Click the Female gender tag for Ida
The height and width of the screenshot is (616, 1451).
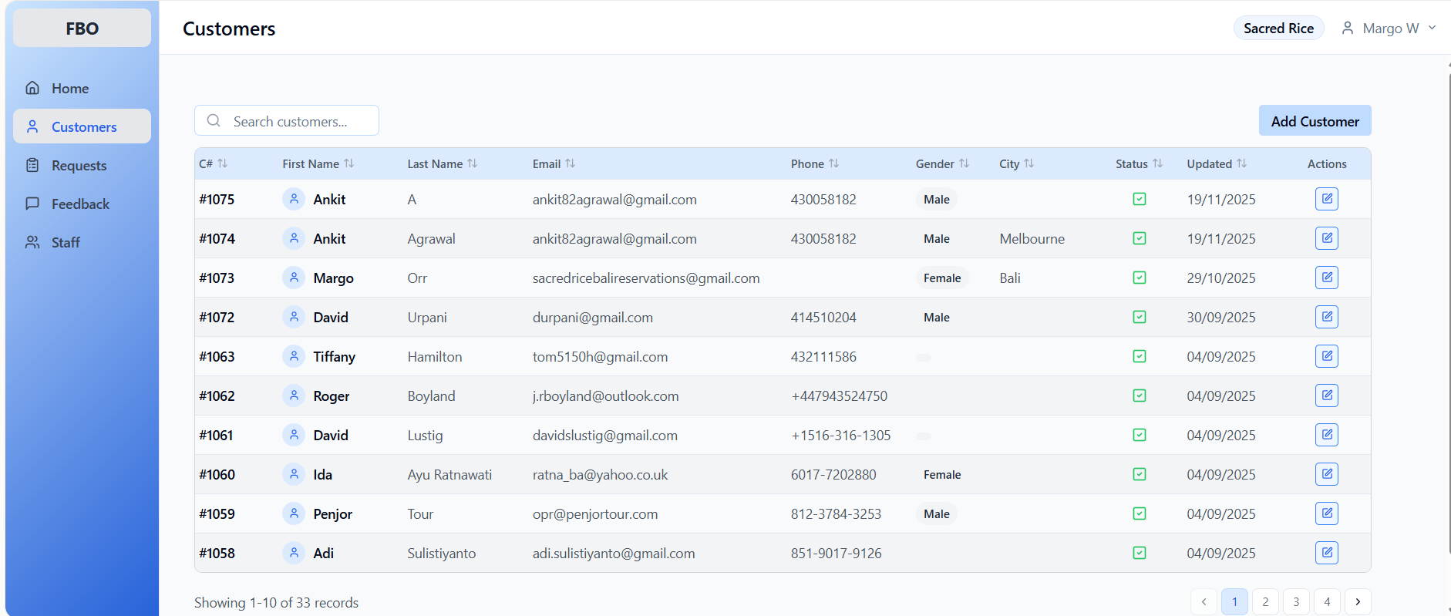942,474
